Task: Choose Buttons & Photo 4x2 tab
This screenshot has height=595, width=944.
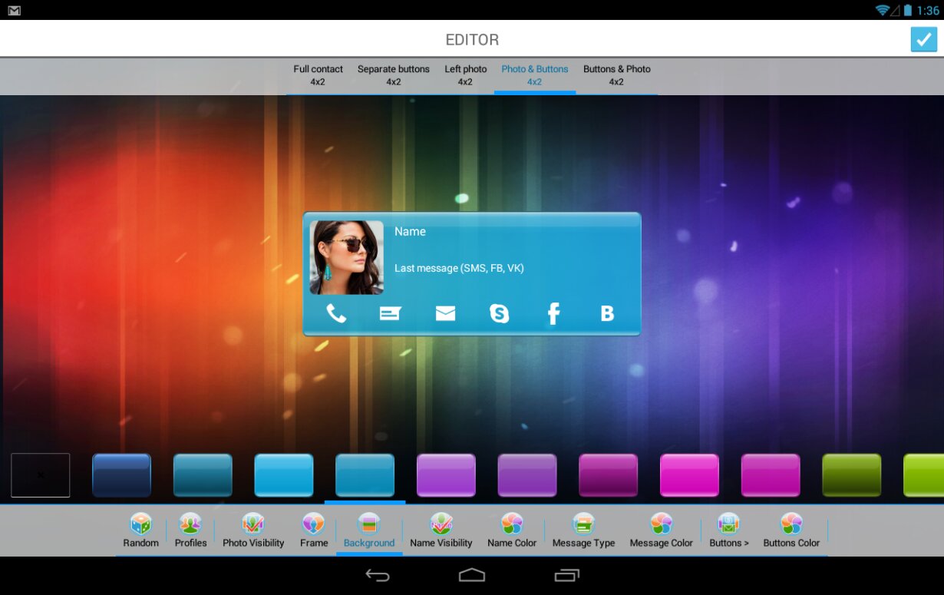Action: [x=616, y=74]
